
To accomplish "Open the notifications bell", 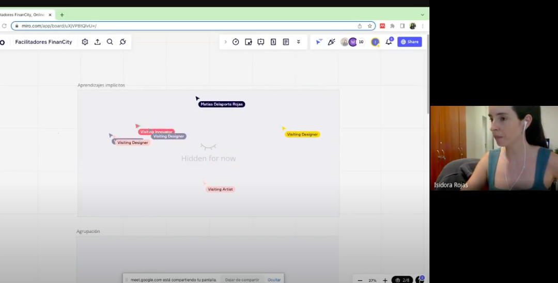I will (389, 42).
